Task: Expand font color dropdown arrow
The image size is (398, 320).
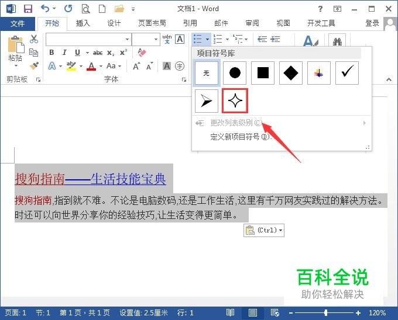Action: click(x=101, y=67)
